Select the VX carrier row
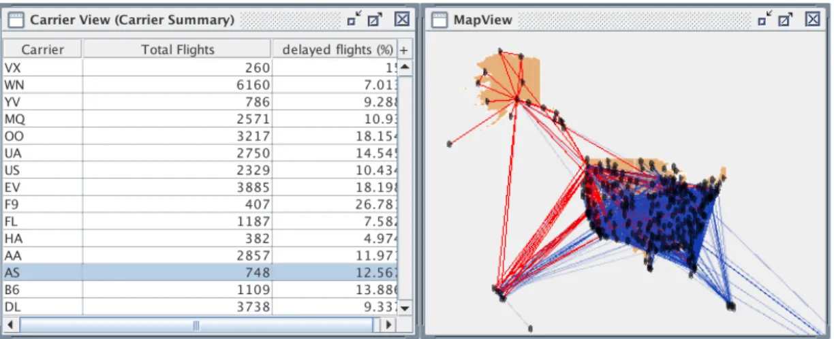This screenshot has height=339, width=834. [x=200, y=67]
